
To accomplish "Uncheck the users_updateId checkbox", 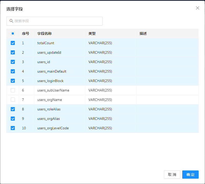I will click(13, 52).
